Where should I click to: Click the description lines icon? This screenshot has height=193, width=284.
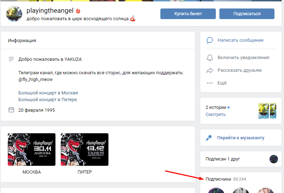click(11, 59)
